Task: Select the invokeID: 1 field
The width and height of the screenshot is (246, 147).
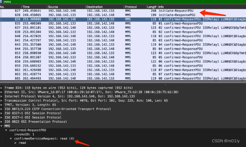Action: (x=24, y=134)
